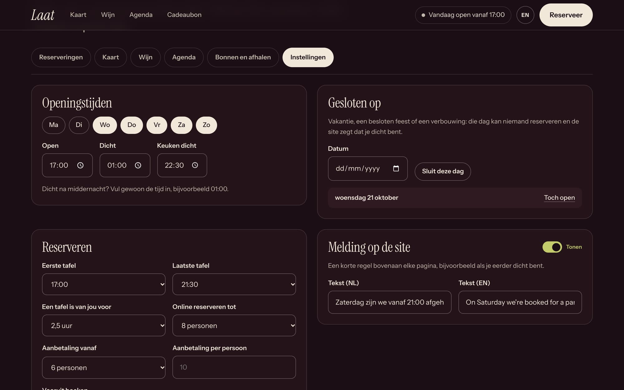Switch to the Reserveringen tab

61,57
